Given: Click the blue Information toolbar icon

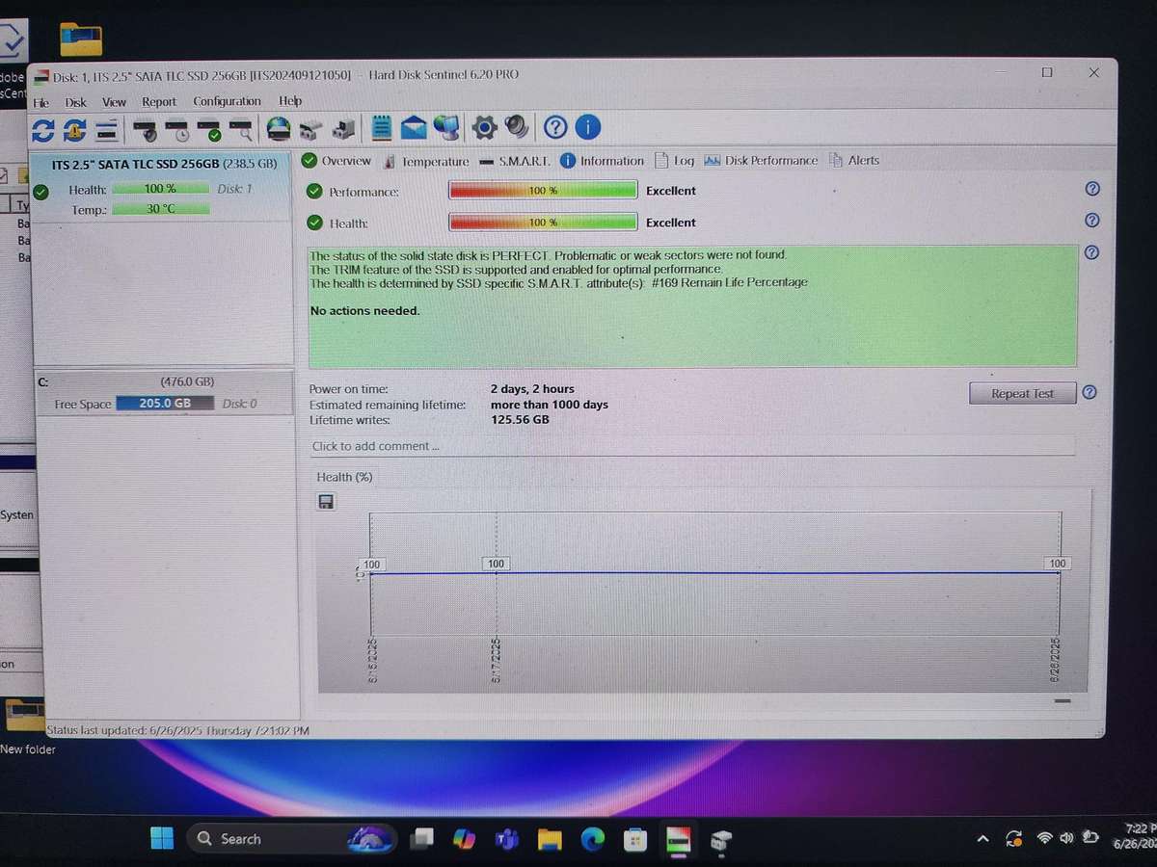Looking at the screenshot, I should (587, 127).
